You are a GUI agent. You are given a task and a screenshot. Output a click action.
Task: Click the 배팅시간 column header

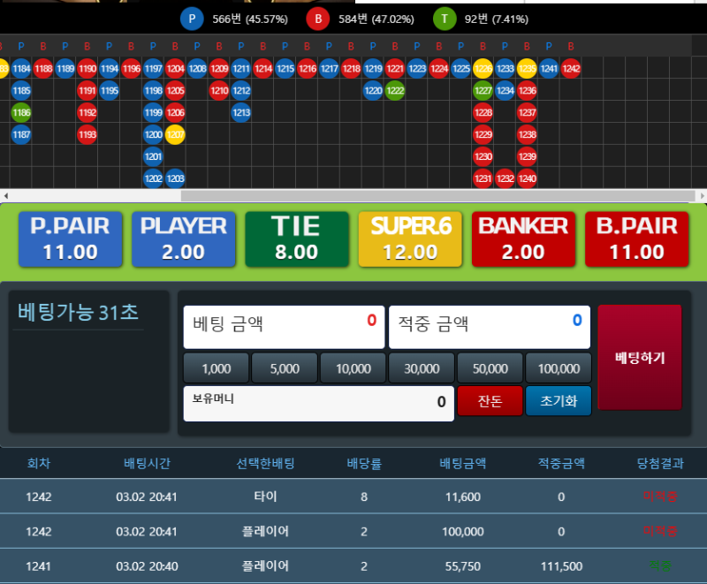coord(147,463)
